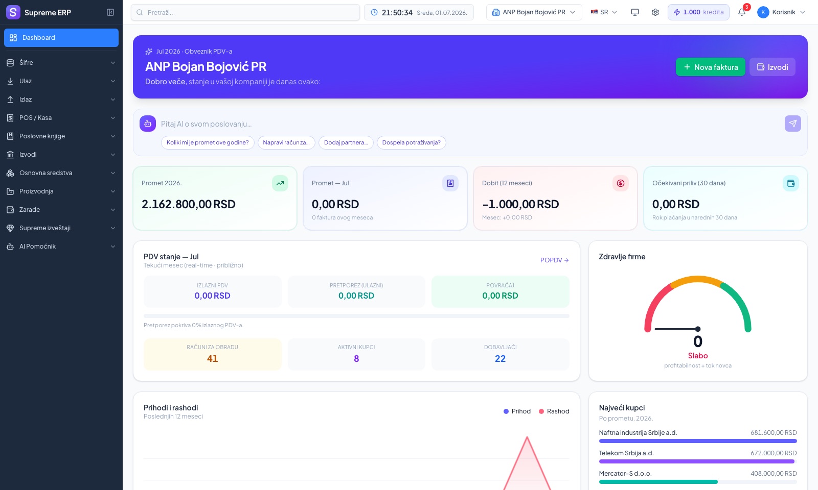Open the AI Pomoćnik sidebar menu item
The height and width of the screenshot is (490, 818).
pyautogui.click(x=61, y=247)
